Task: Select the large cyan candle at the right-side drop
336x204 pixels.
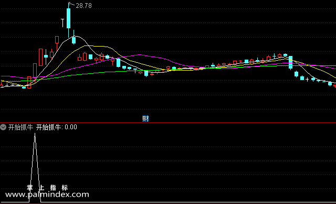Action: (x=290, y=63)
